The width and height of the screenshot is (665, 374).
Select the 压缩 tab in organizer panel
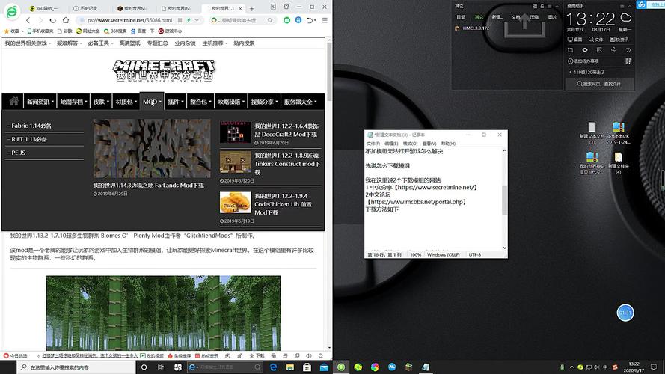[534, 17]
